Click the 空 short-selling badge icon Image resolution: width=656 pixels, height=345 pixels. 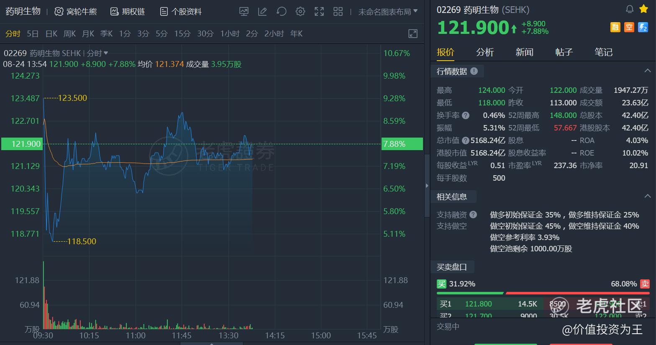click(629, 27)
